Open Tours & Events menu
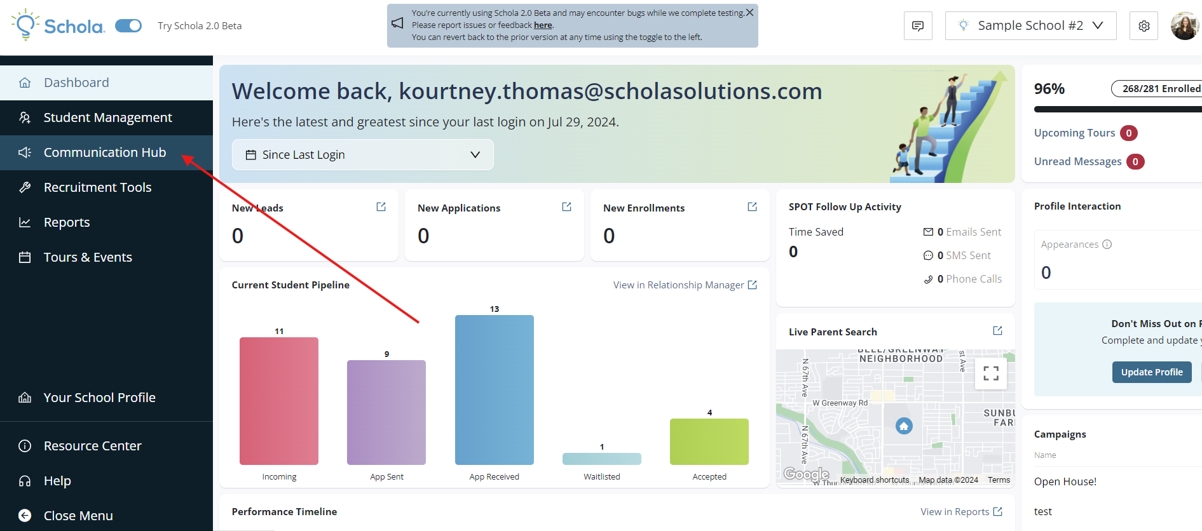This screenshot has height=531, width=1202. 106,257
